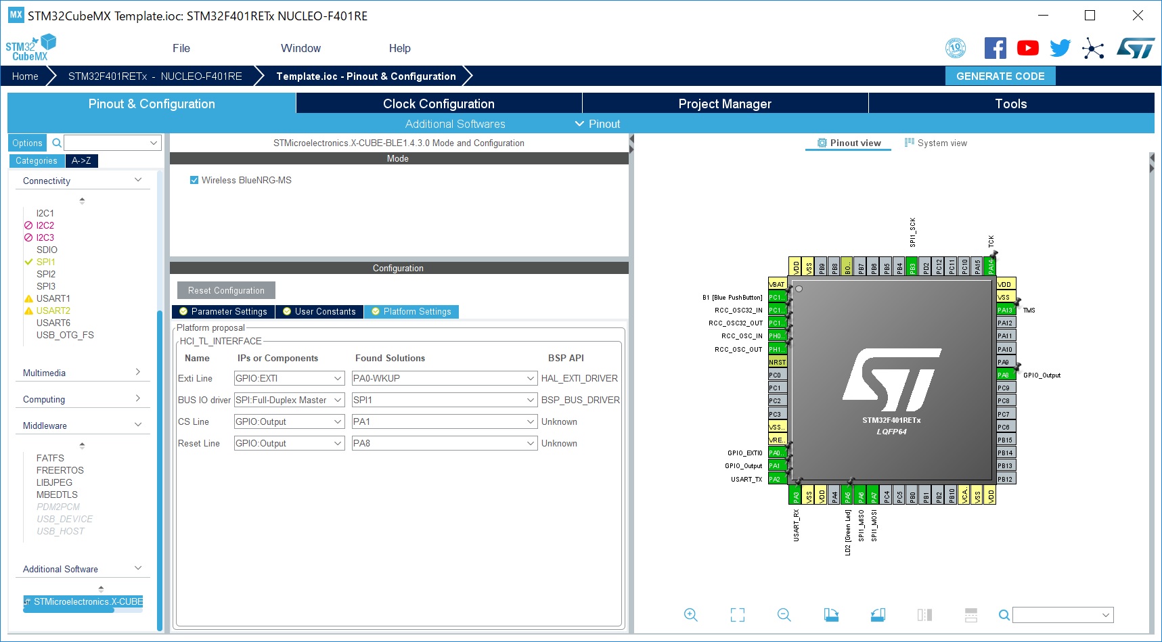Switch to Clock Configuration tab
Screen dimensions: 1162x642
pos(439,104)
